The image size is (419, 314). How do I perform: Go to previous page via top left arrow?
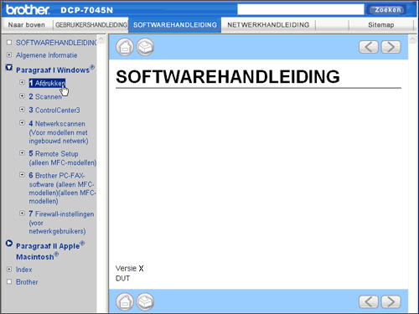click(x=369, y=47)
